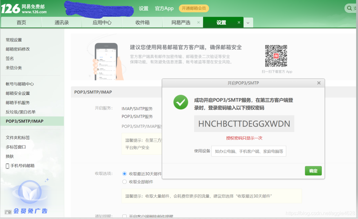Open the 通讯录 tab
This screenshot has height=219, width=358.
[62, 23]
